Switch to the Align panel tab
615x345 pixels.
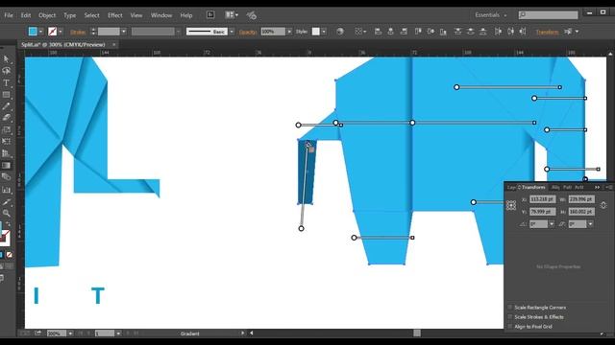click(x=555, y=188)
